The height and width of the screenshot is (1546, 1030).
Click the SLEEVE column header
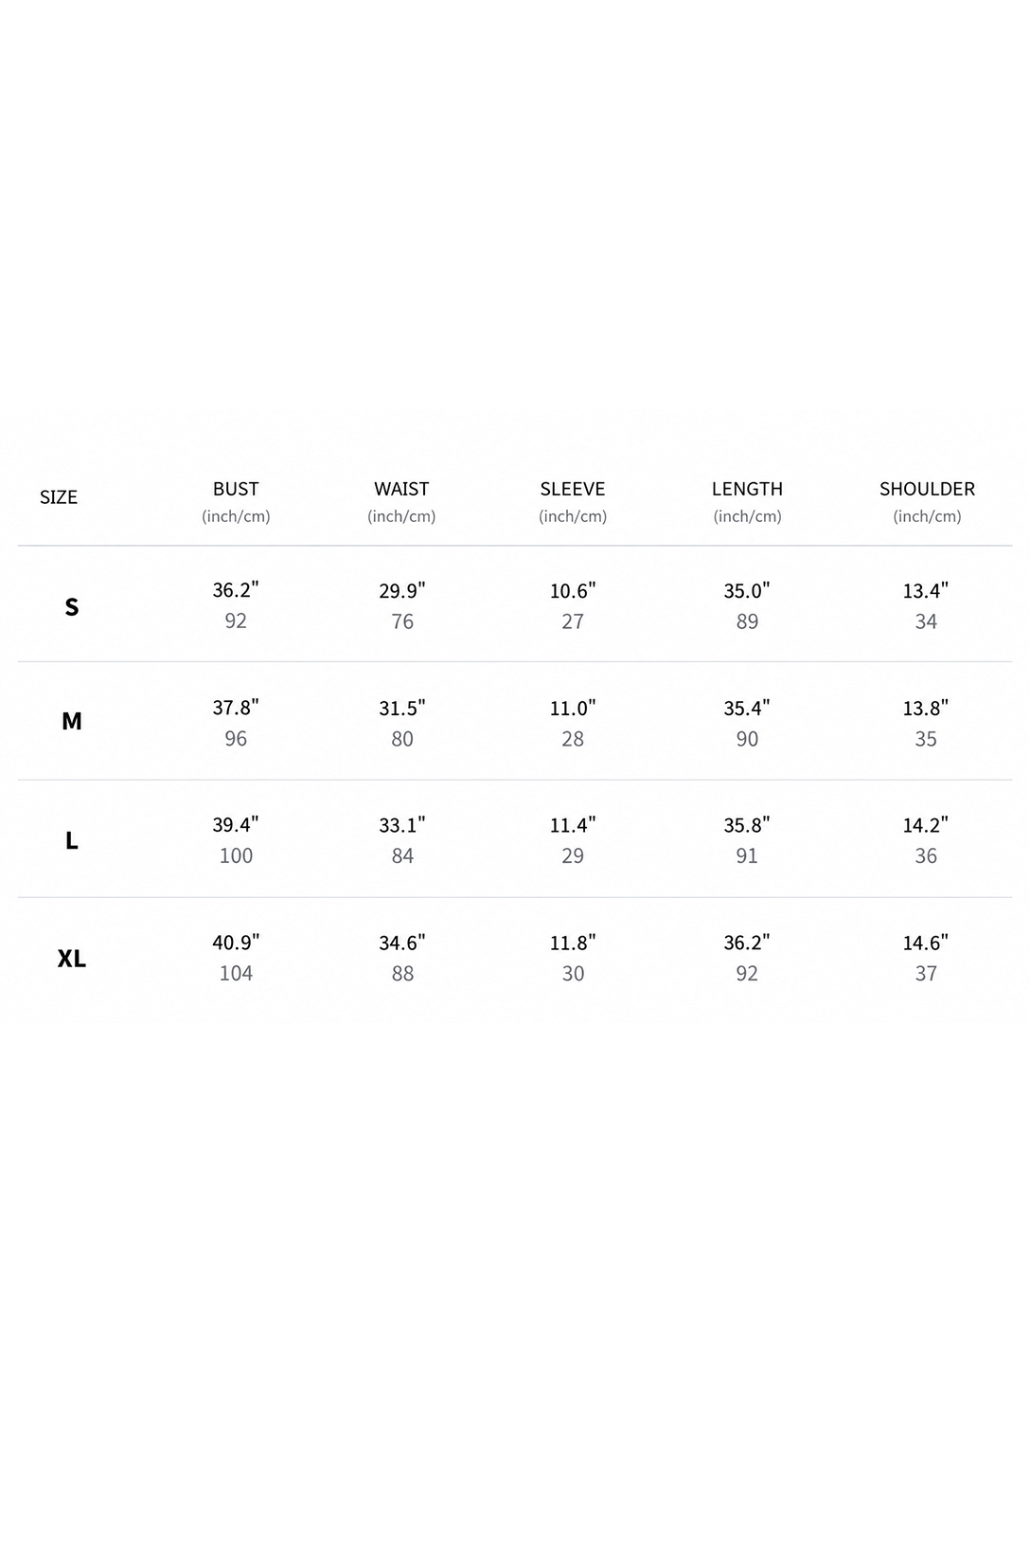tap(573, 489)
